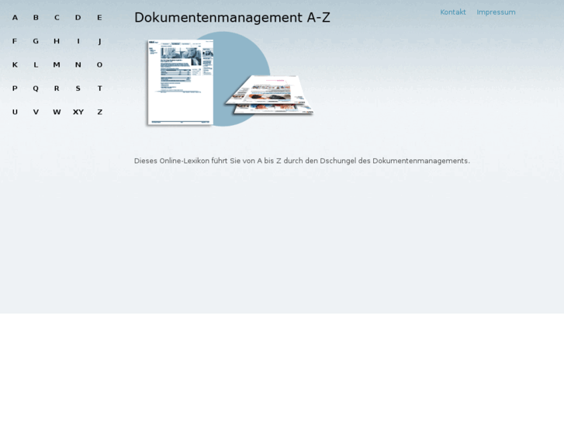Go to letter V section

click(x=36, y=113)
